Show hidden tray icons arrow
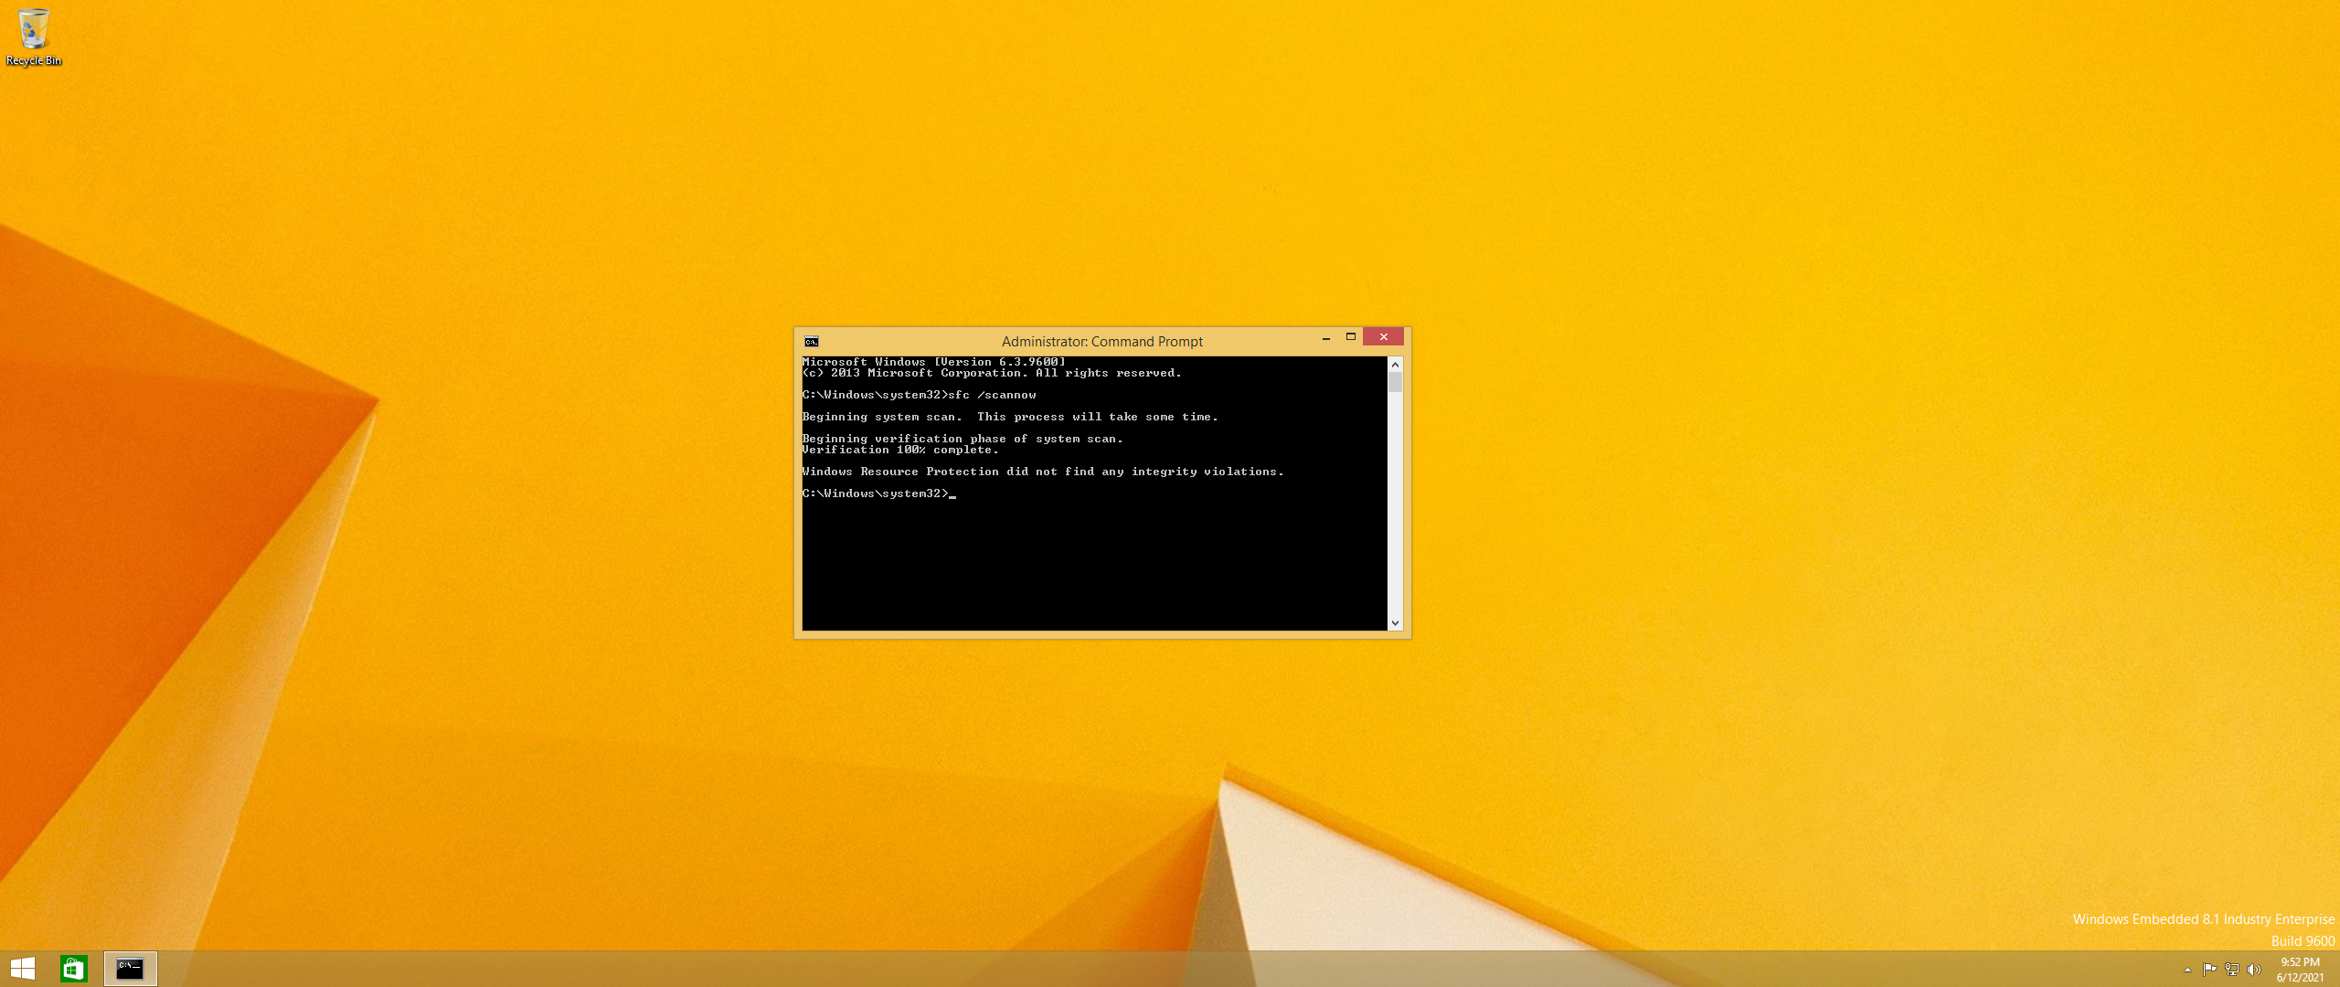 (2187, 970)
